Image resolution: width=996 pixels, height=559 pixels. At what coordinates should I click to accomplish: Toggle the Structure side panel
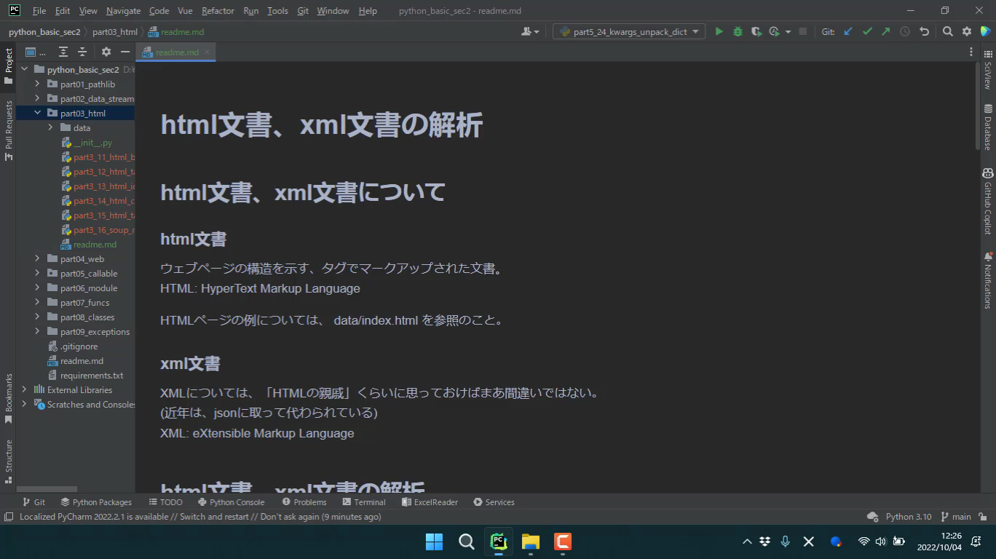[9, 460]
